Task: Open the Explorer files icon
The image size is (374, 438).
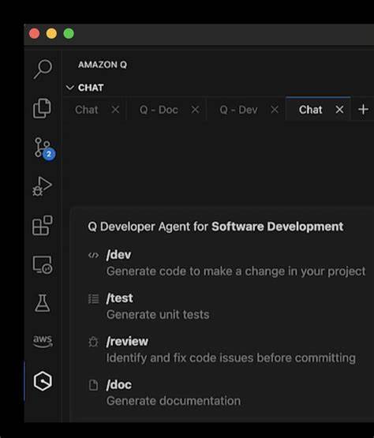Action: tap(42, 108)
